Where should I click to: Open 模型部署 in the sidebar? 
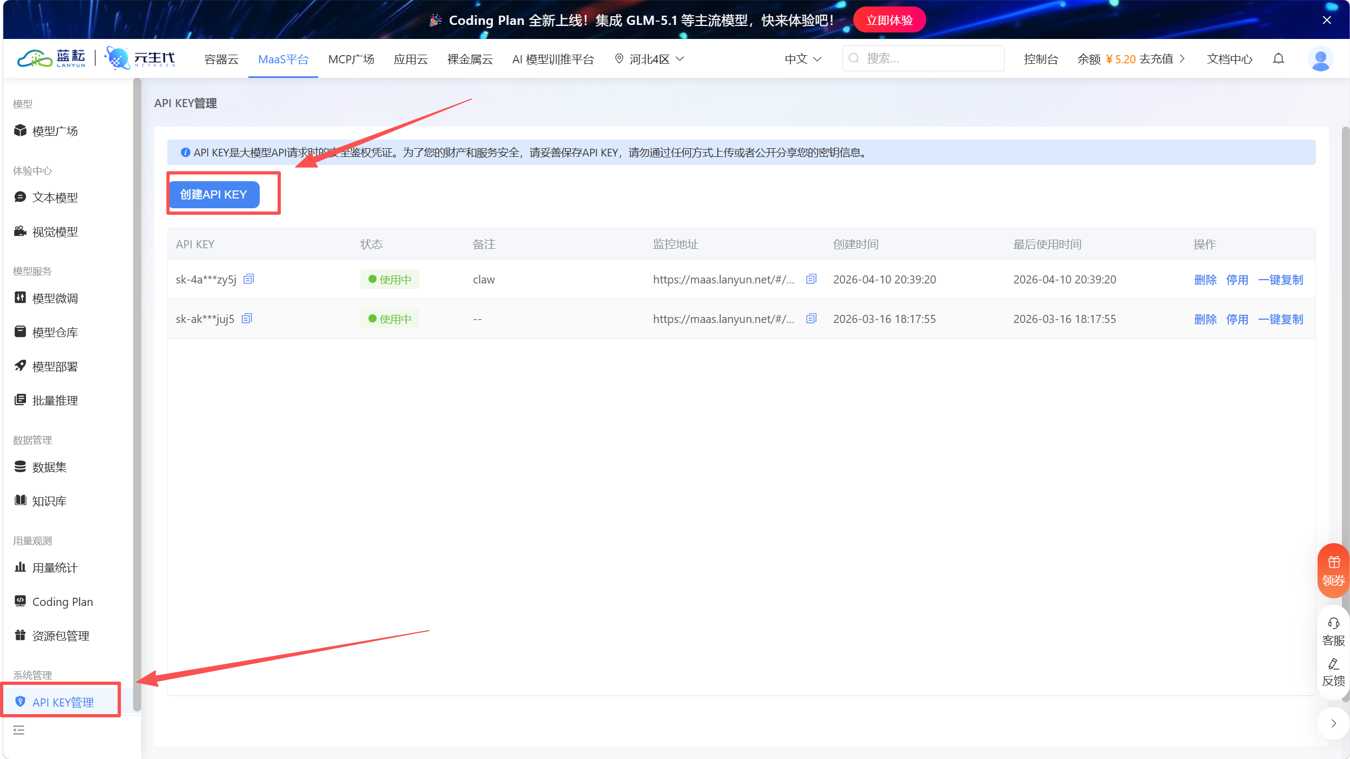point(46,366)
